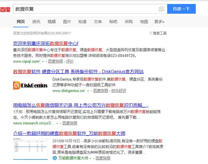Open the 更多» tab menu
The image size is (208, 164).
point(159,22)
